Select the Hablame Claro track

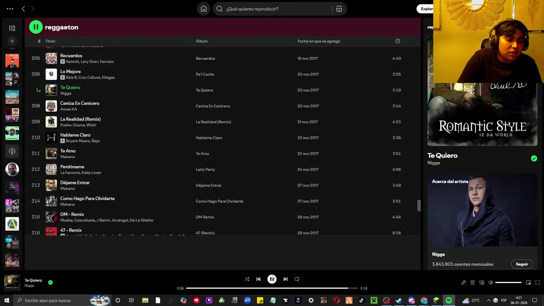click(222, 138)
